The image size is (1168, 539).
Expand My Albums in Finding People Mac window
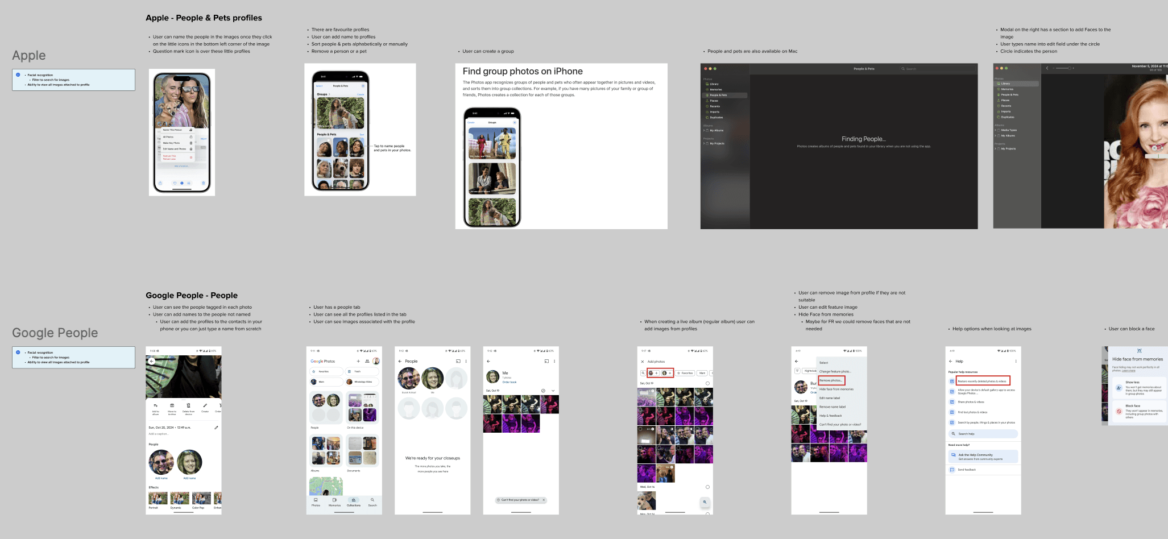pos(704,131)
